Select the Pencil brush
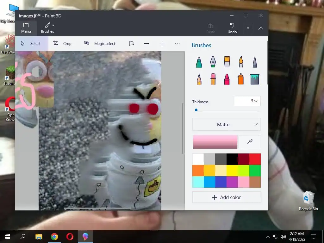This screenshot has height=243, width=324. 199,79
